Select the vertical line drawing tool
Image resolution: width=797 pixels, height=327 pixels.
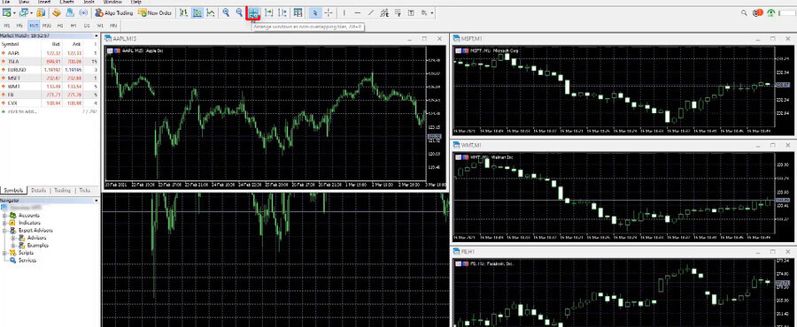point(344,12)
